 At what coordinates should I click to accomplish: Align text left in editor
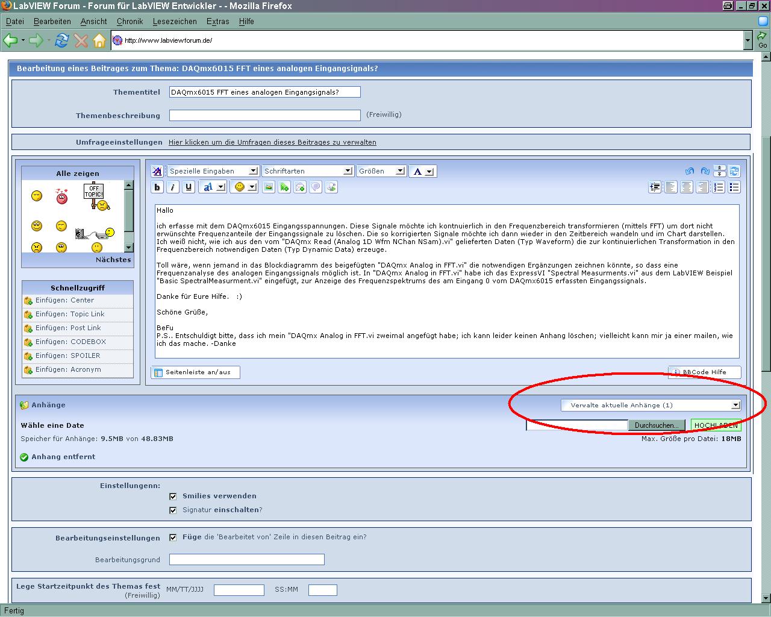coord(670,187)
